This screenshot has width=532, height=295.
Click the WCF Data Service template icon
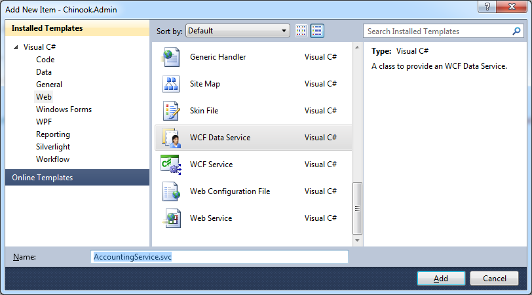pyautogui.click(x=171, y=138)
